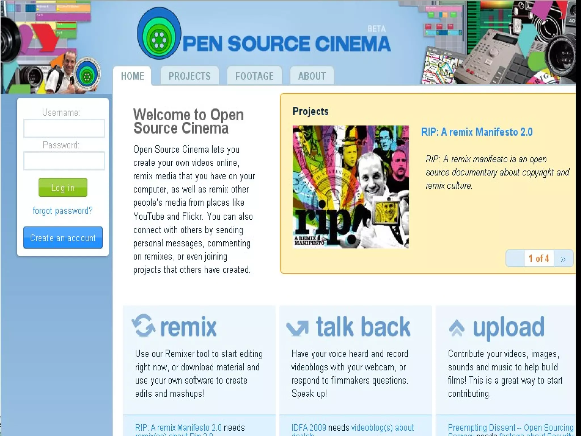Click the RIP remix manifesto poster thumbnail
Viewport: 581px width, 436px height.
pyautogui.click(x=351, y=187)
